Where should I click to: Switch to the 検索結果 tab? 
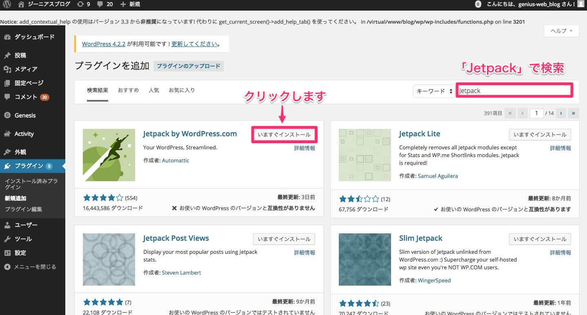click(98, 90)
